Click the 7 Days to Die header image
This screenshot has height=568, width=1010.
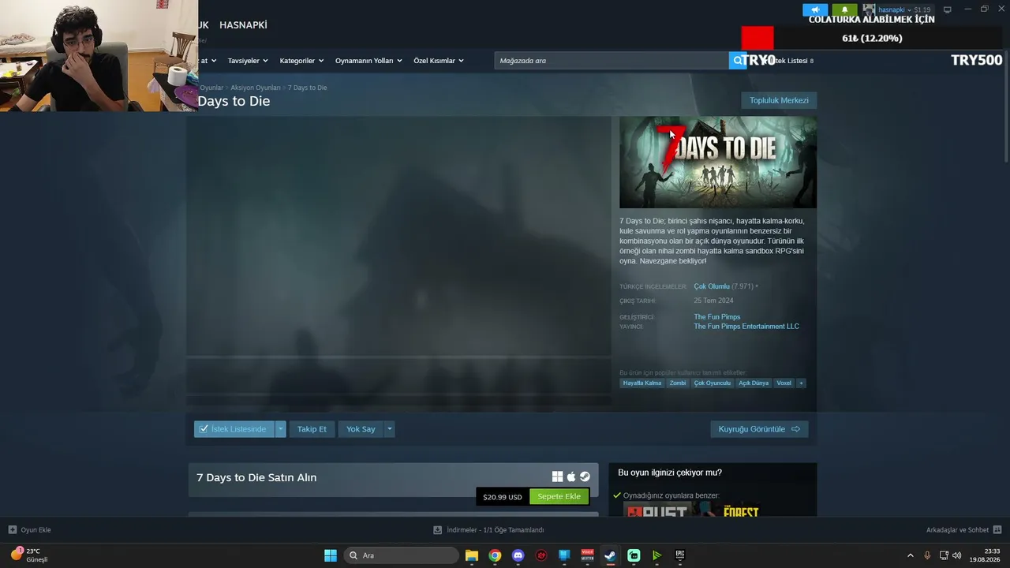tap(718, 163)
